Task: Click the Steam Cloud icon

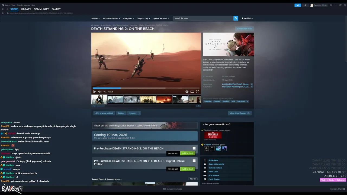Action: coord(205,172)
